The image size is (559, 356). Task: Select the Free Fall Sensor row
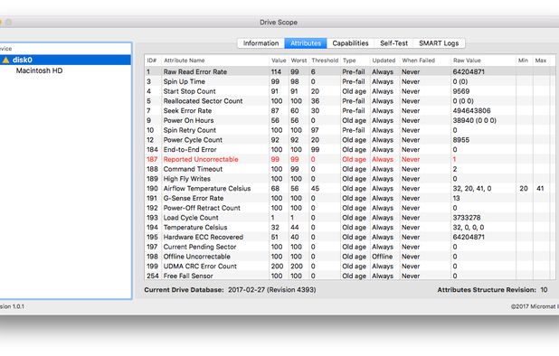coord(350,276)
